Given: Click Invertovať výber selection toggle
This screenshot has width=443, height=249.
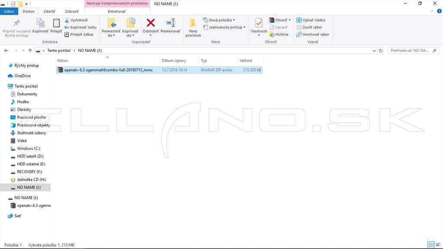Looking at the screenshot, I should tap(312, 35).
